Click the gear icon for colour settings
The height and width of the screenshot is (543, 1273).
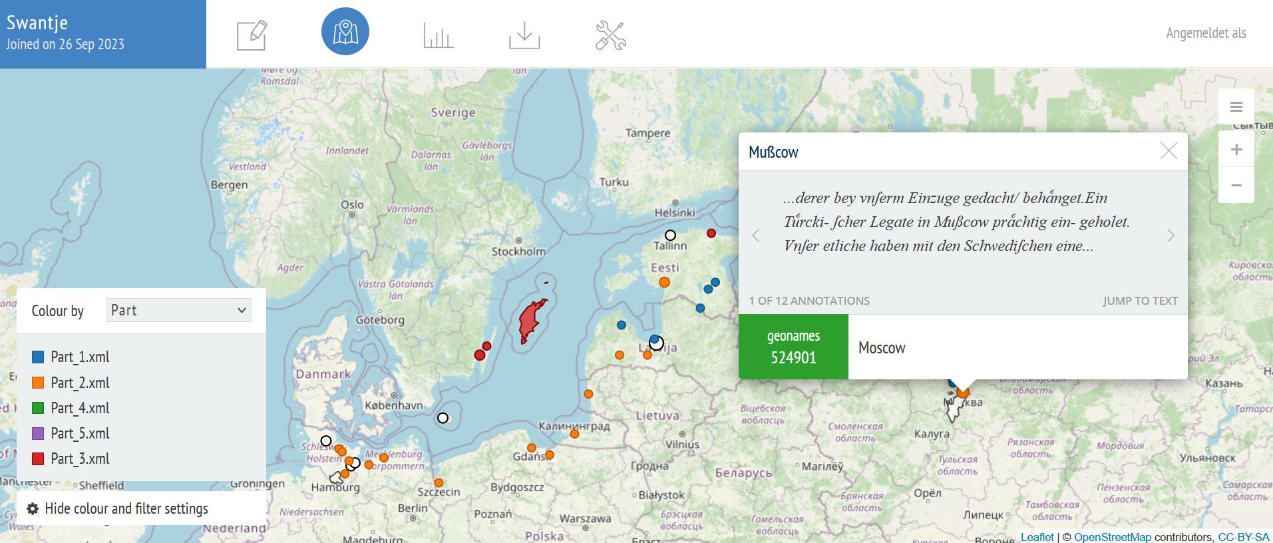point(33,509)
